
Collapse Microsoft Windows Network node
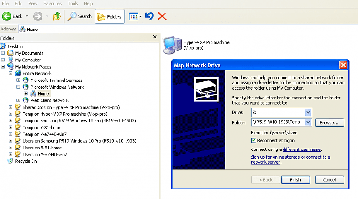[x=18, y=87]
